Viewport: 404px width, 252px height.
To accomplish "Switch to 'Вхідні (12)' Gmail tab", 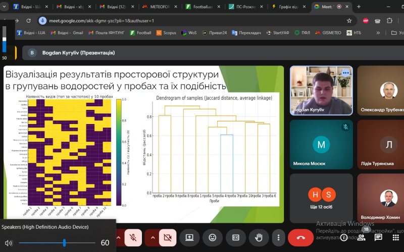I will (117, 7).
